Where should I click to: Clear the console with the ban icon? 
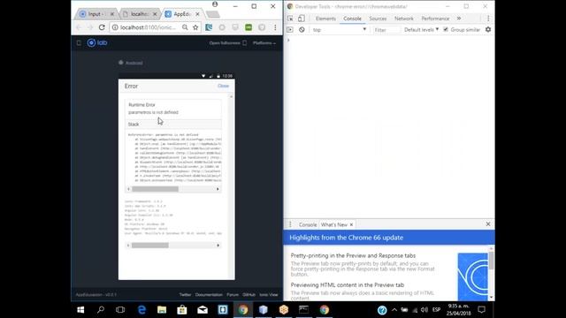pos(302,29)
